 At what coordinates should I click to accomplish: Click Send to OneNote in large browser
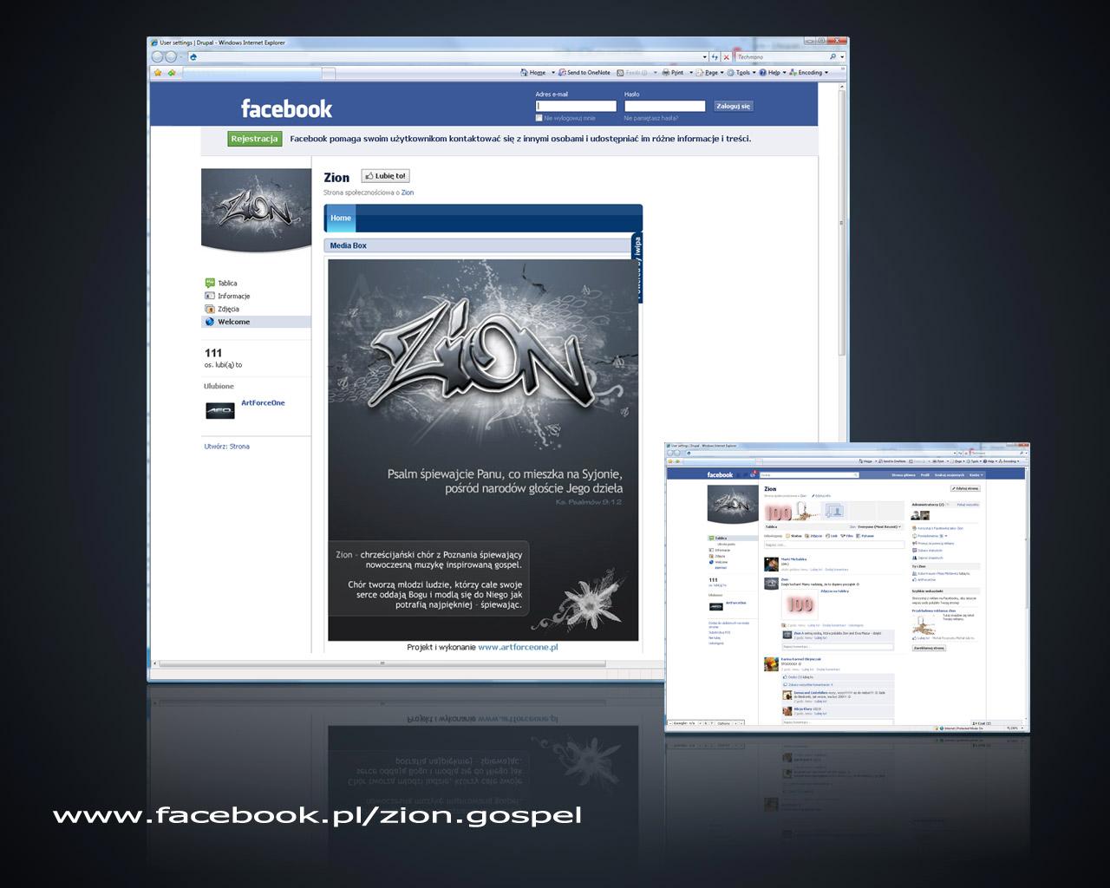pyautogui.click(x=584, y=73)
